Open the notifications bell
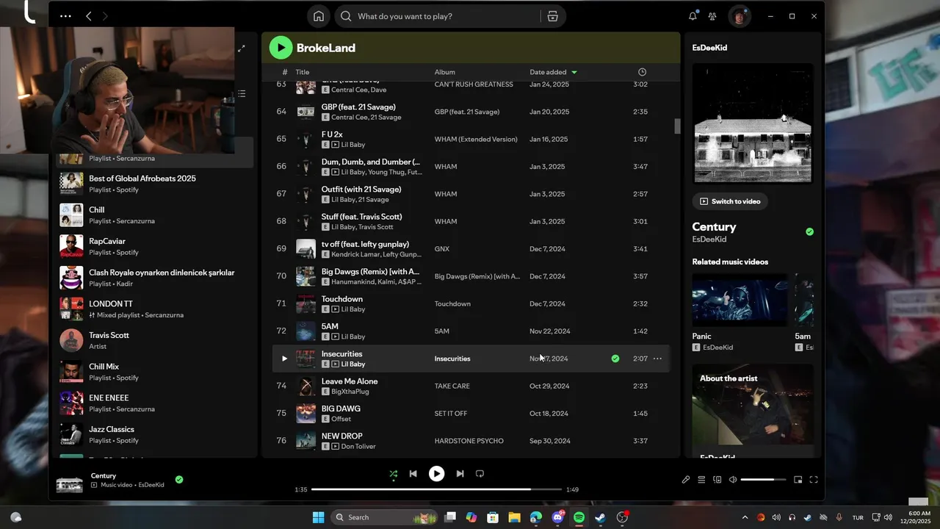This screenshot has width=940, height=529. [x=693, y=16]
